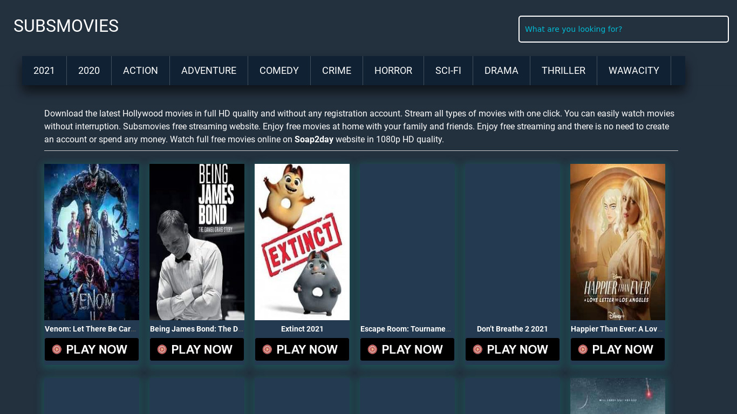Open the 2020 menu category
This screenshot has width=737, height=414.
pos(89,71)
